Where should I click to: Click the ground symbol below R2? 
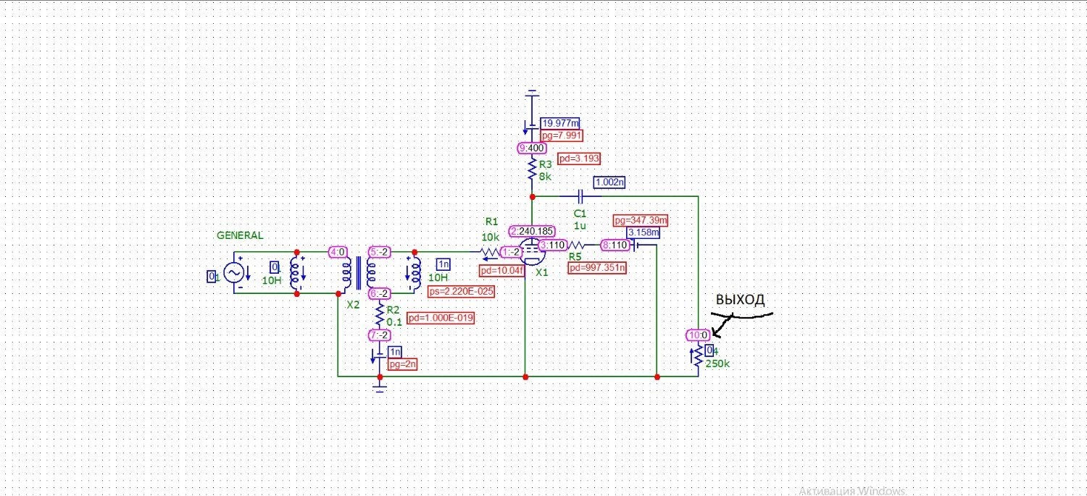tap(379, 387)
